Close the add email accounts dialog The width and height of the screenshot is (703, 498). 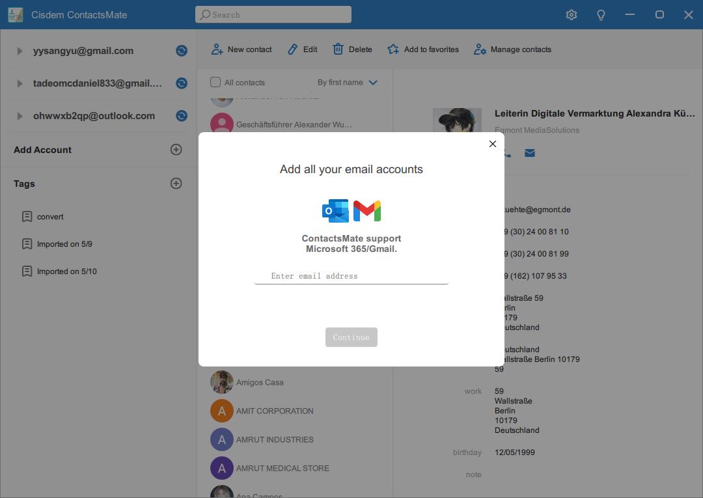click(493, 144)
